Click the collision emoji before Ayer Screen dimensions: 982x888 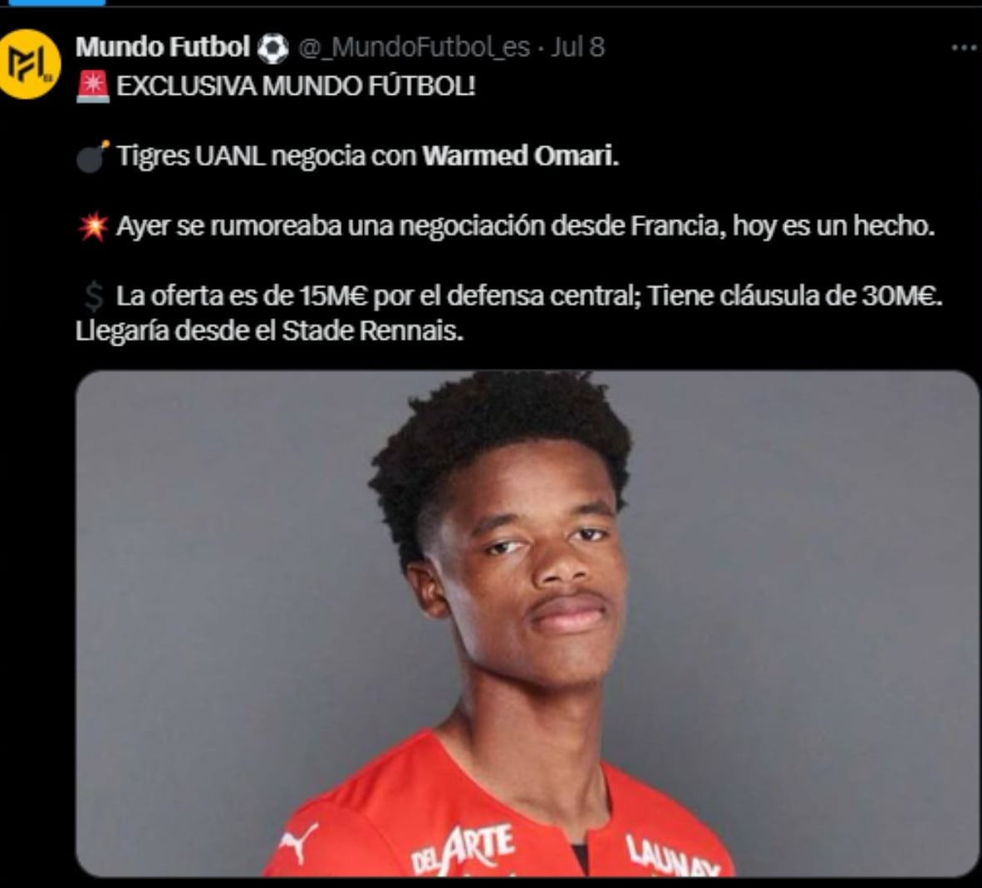click(x=93, y=226)
